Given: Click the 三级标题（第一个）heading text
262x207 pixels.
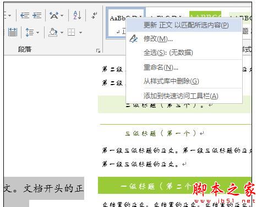Looking at the screenshot, I should coord(161,133).
